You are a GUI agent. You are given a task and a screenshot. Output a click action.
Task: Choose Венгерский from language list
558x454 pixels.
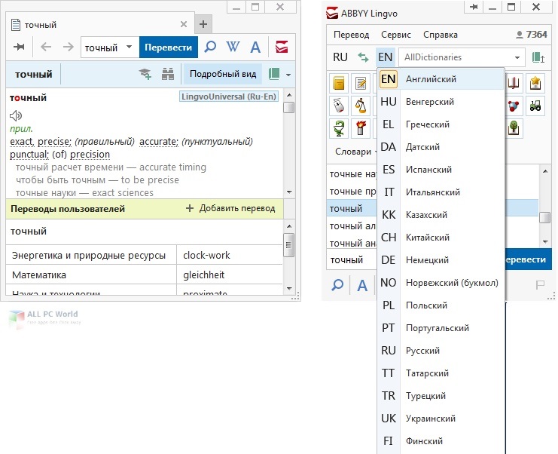coord(441,102)
